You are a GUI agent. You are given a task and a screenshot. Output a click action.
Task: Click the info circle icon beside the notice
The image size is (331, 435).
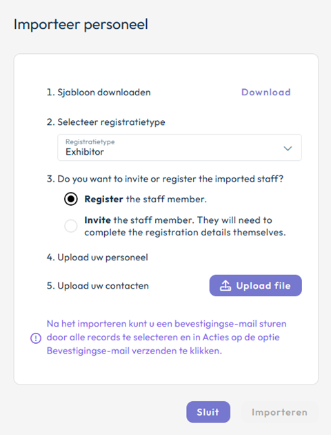[x=36, y=338]
